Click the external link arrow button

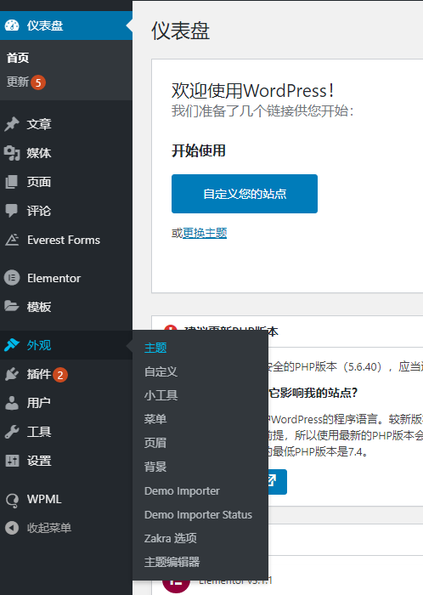tap(278, 482)
